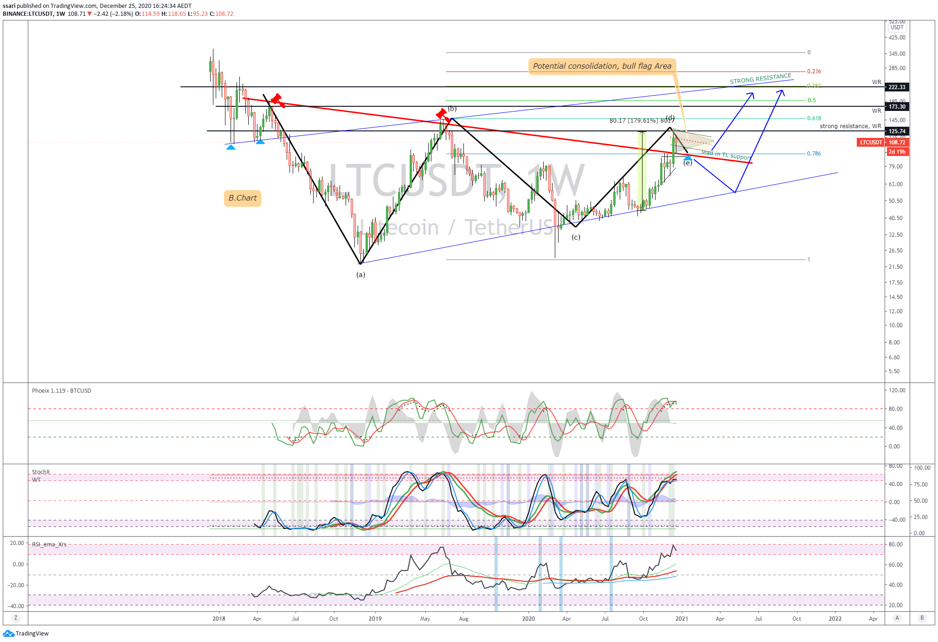The width and height of the screenshot is (938, 642).
Task: Select the red hammer icon near wave (b)
Action: click(443, 115)
